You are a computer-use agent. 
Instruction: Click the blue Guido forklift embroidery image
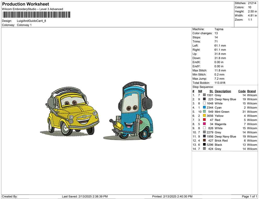tap(128, 111)
